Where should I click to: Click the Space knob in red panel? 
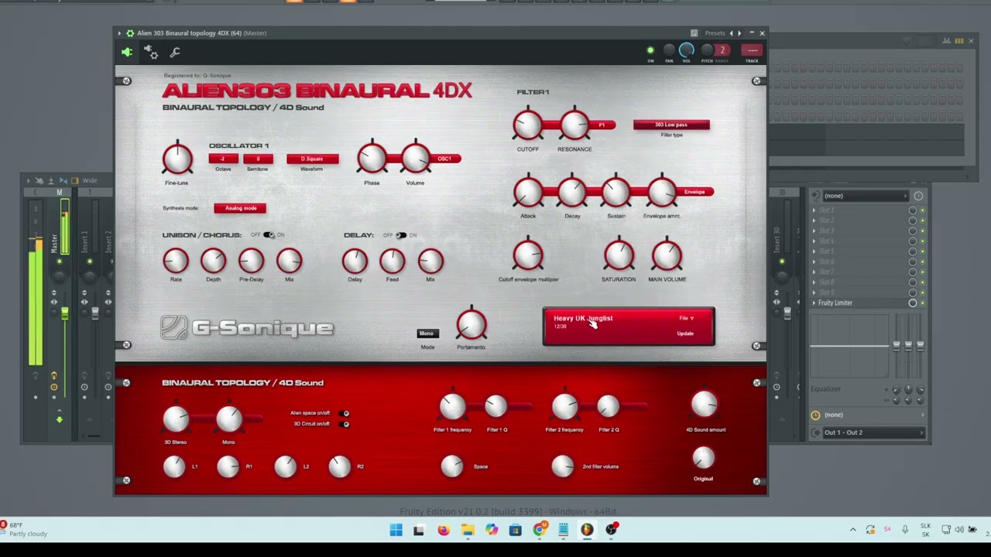(452, 466)
